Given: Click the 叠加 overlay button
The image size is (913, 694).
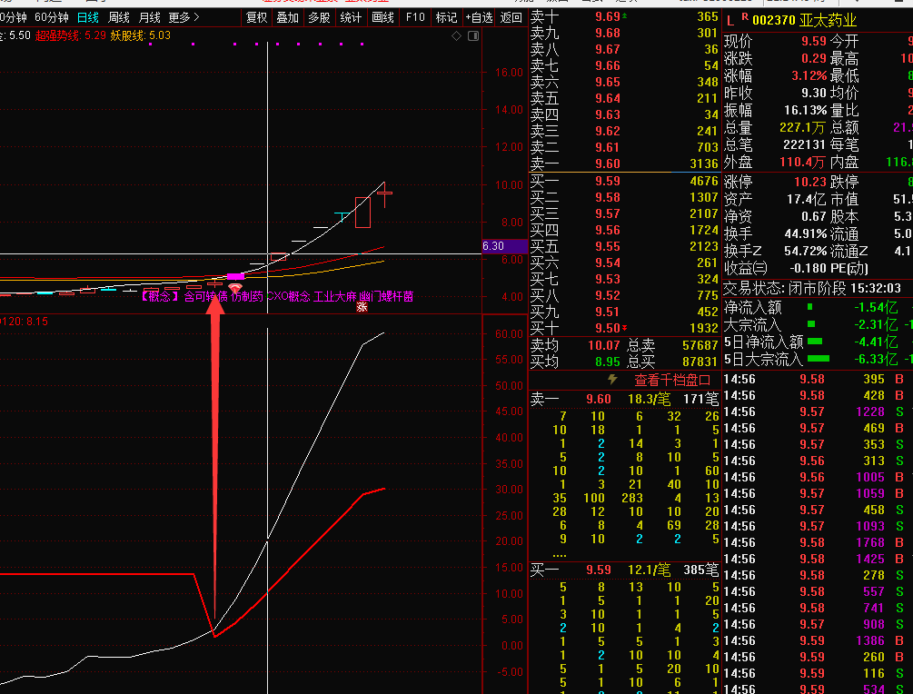Looking at the screenshot, I should tap(288, 17).
